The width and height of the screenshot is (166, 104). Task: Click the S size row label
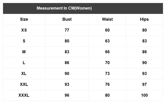24,41
